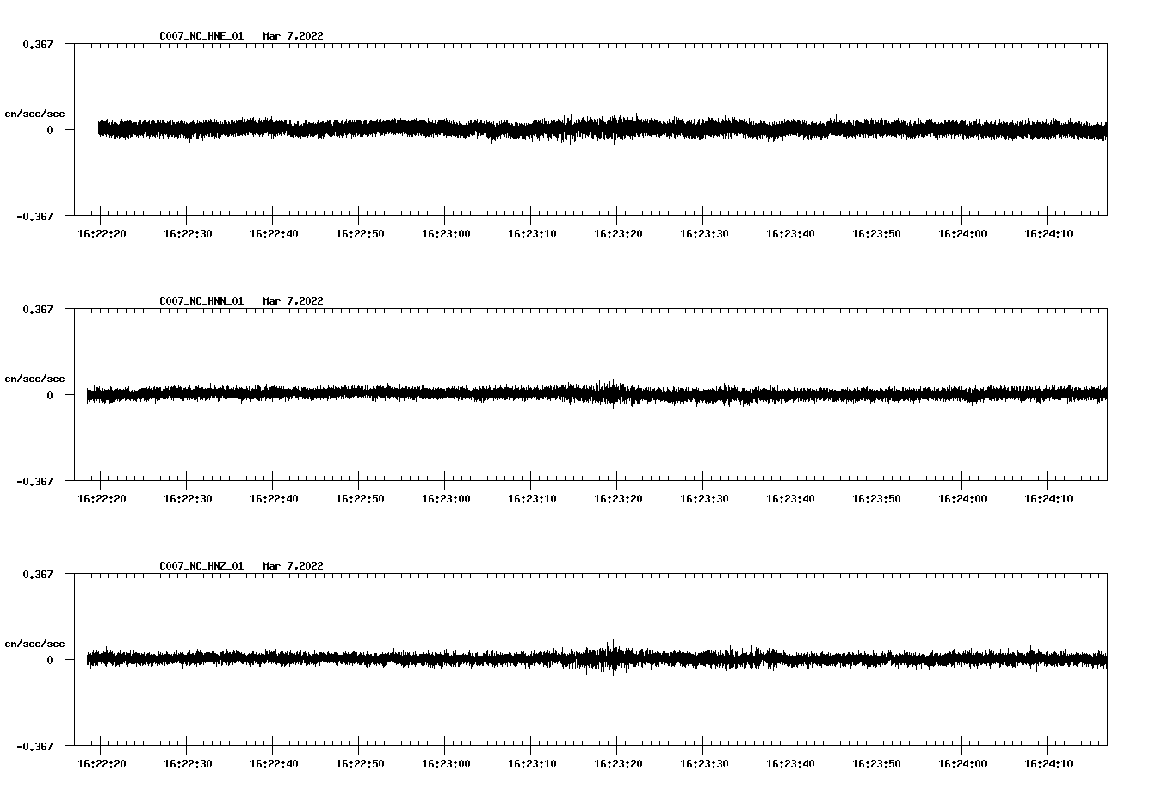Click 16:23:10 time label under HNN plot

pyautogui.click(x=532, y=498)
